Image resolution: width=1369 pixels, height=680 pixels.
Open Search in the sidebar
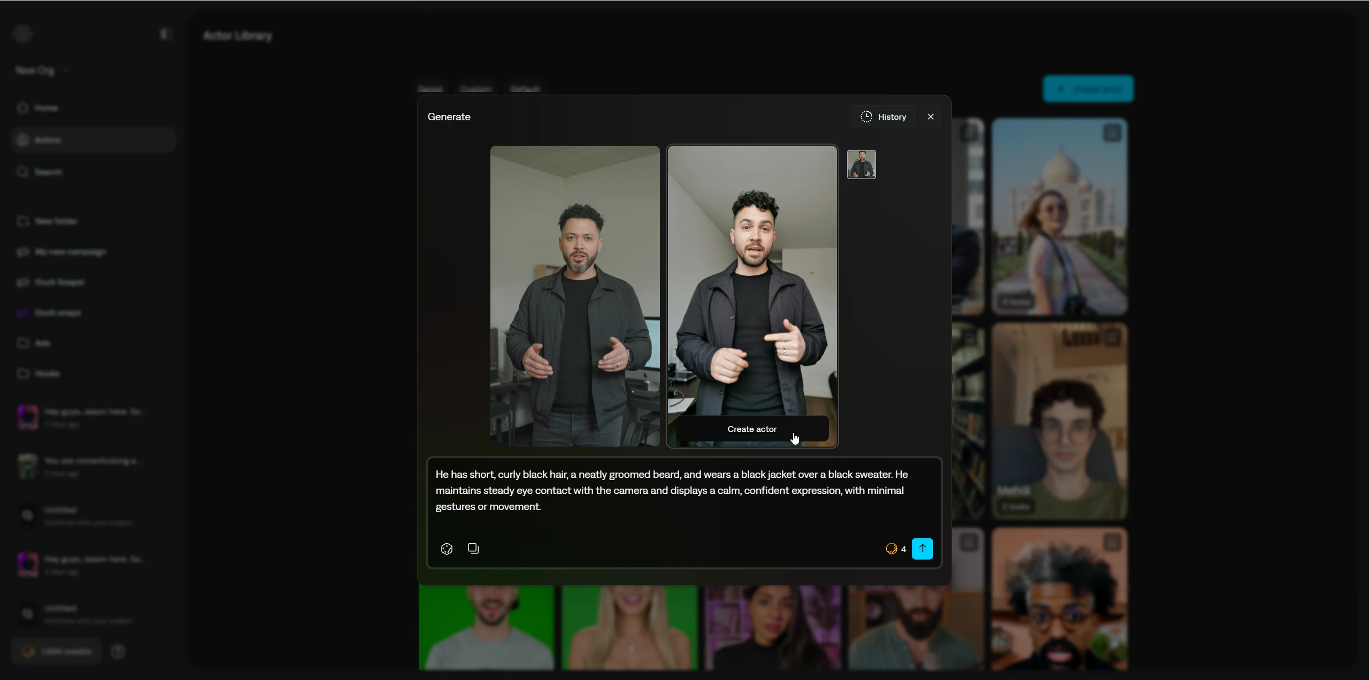94,172
